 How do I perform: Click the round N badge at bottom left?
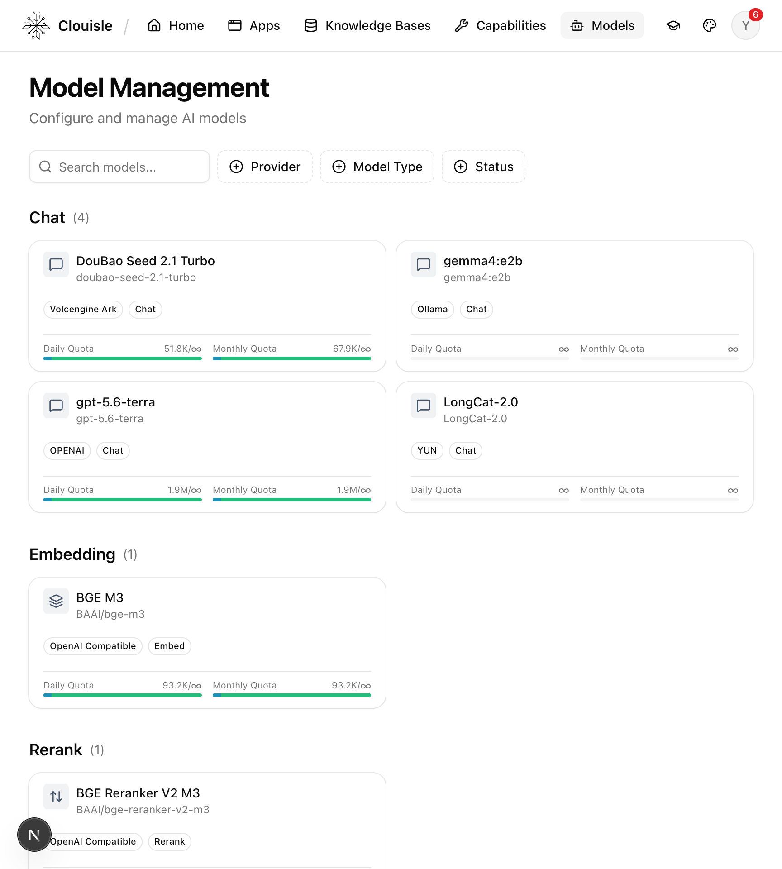(x=34, y=835)
